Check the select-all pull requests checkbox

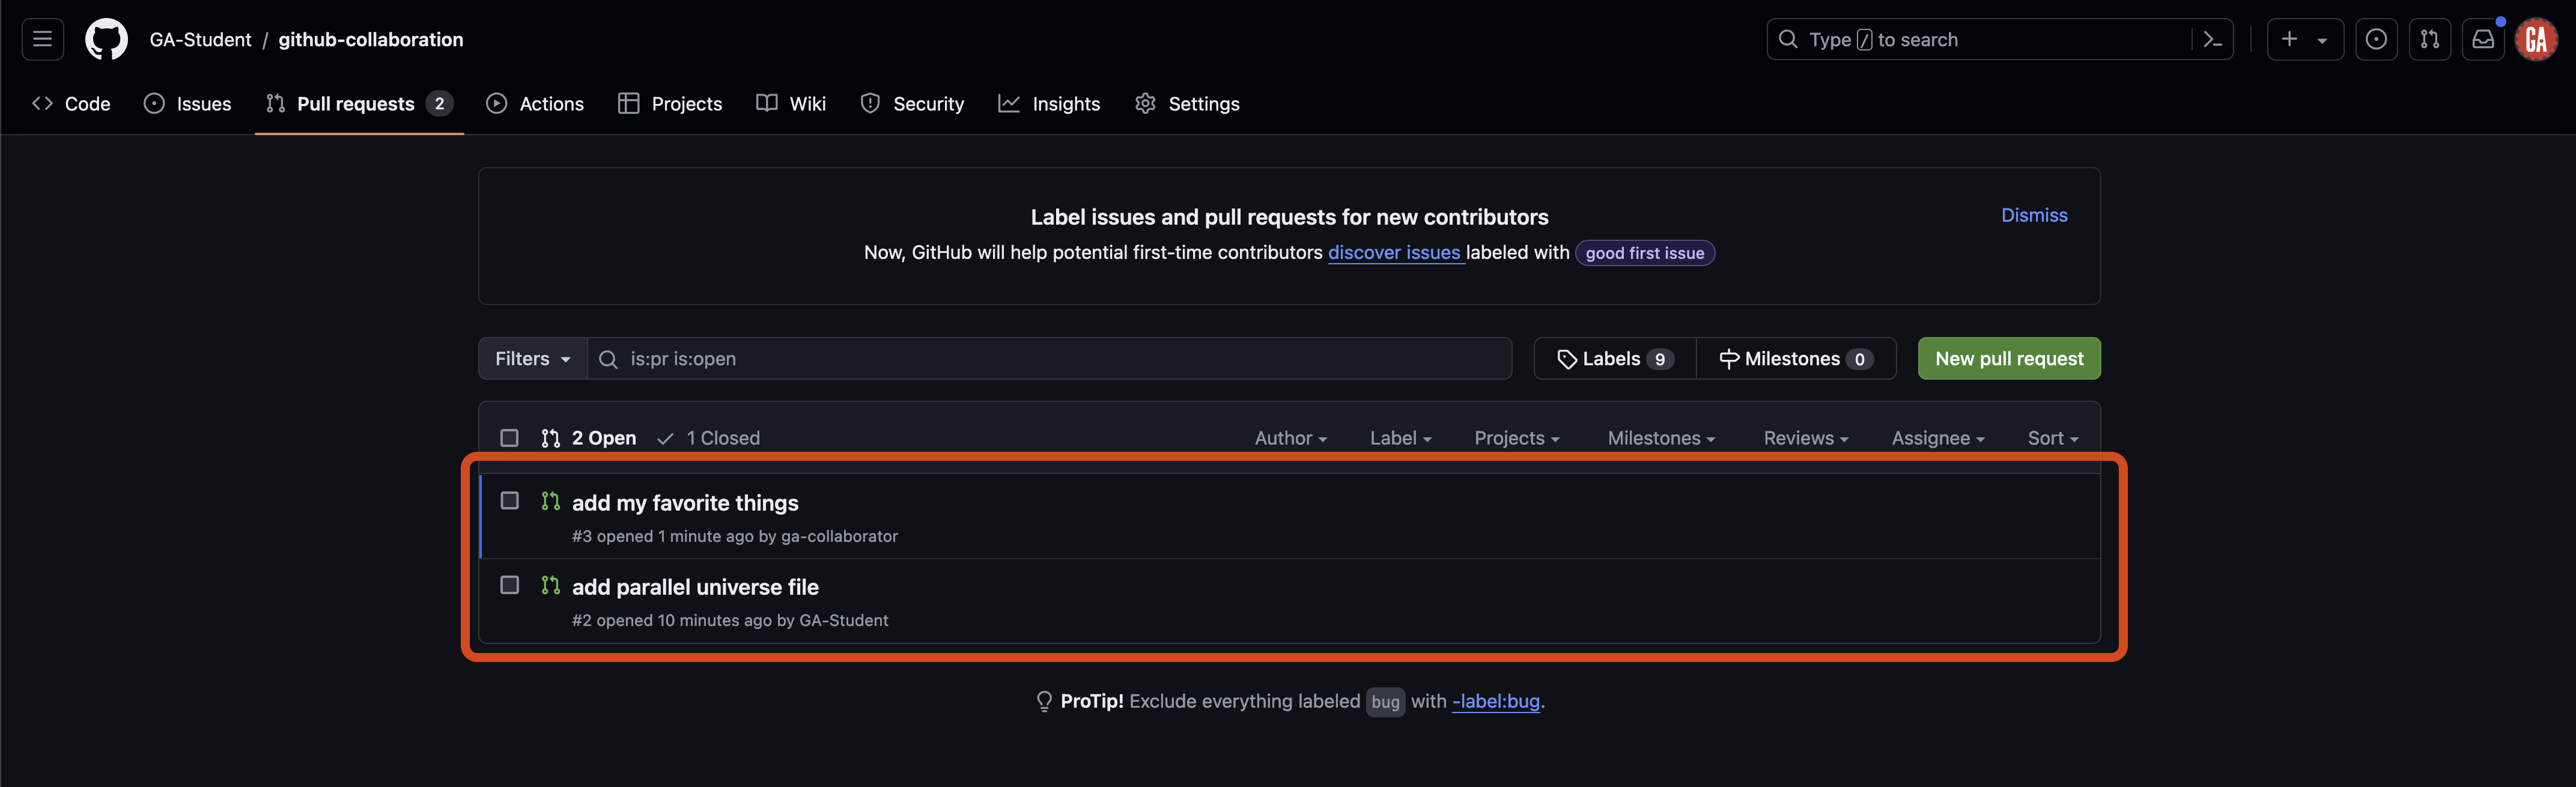[x=510, y=438]
